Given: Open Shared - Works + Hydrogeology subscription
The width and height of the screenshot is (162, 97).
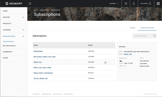Looking at the screenshot, I should tap(43, 73).
